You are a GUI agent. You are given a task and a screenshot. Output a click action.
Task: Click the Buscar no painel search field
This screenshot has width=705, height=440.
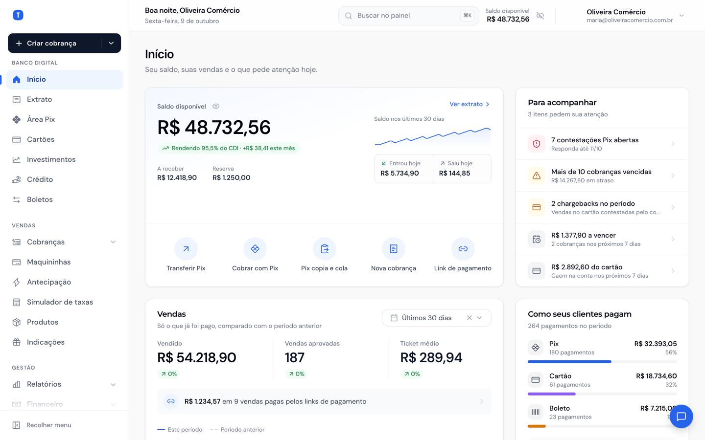tap(408, 16)
